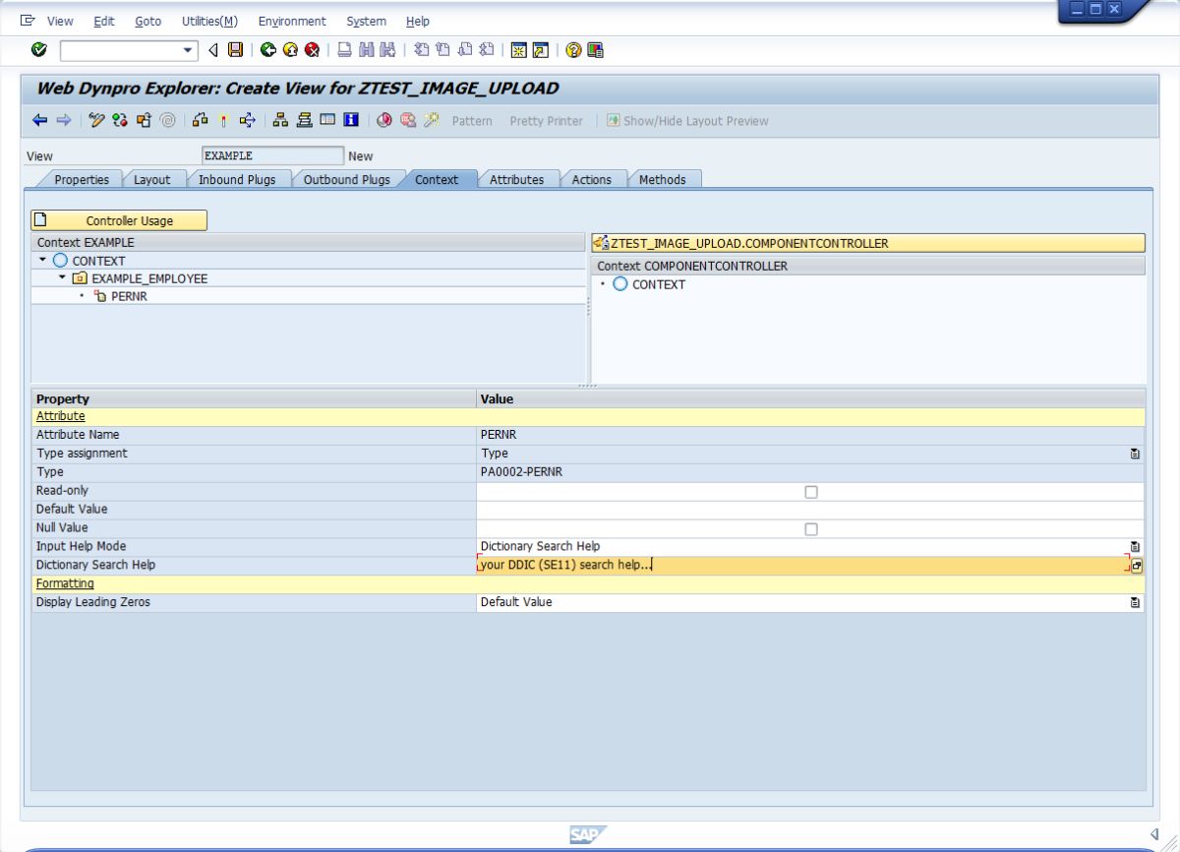
Task: Click the Pattern button
Action: point(472,121)
